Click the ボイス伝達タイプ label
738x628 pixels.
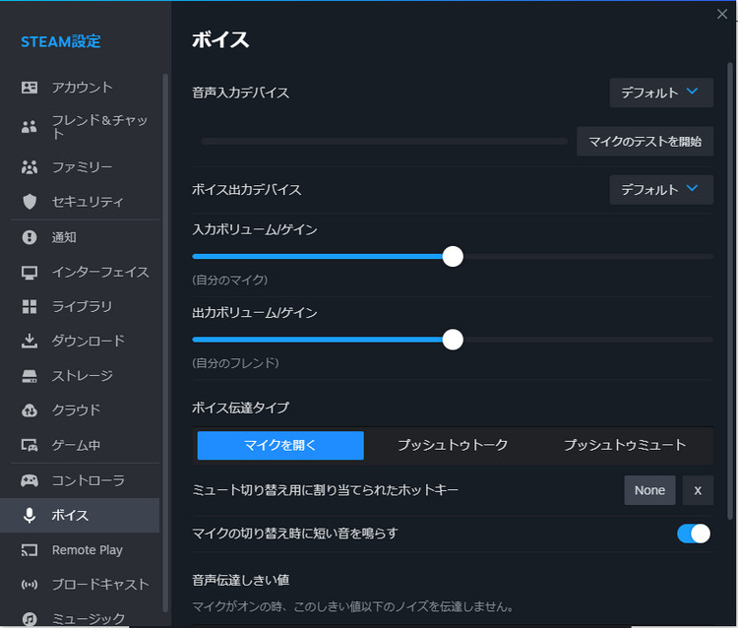tap(240, 408)
